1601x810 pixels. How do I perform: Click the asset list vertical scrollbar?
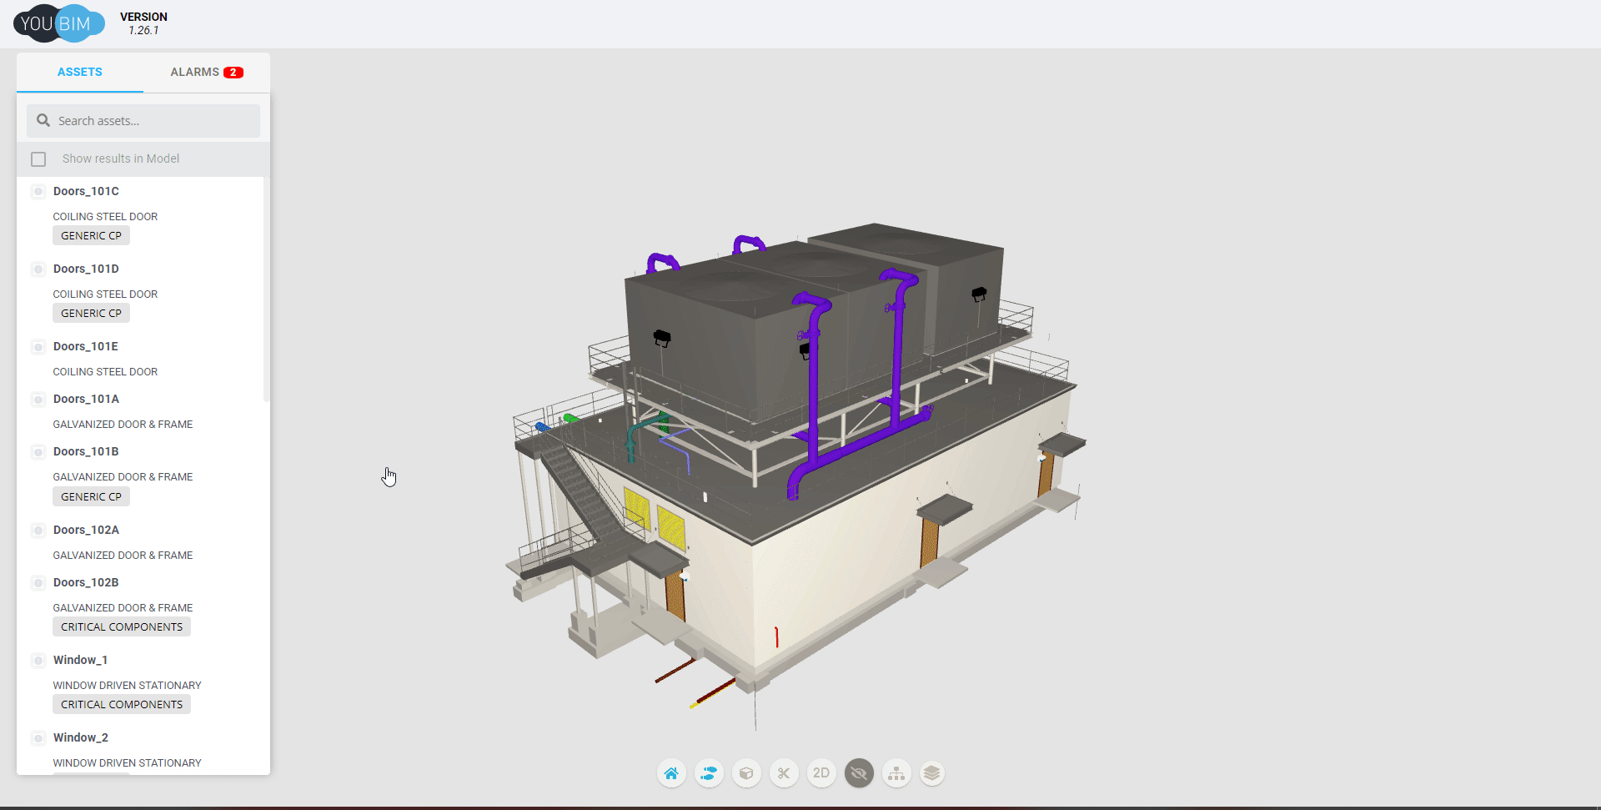tap(267, 292)
